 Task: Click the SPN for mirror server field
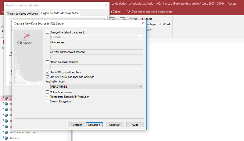[x=97, y=57]
